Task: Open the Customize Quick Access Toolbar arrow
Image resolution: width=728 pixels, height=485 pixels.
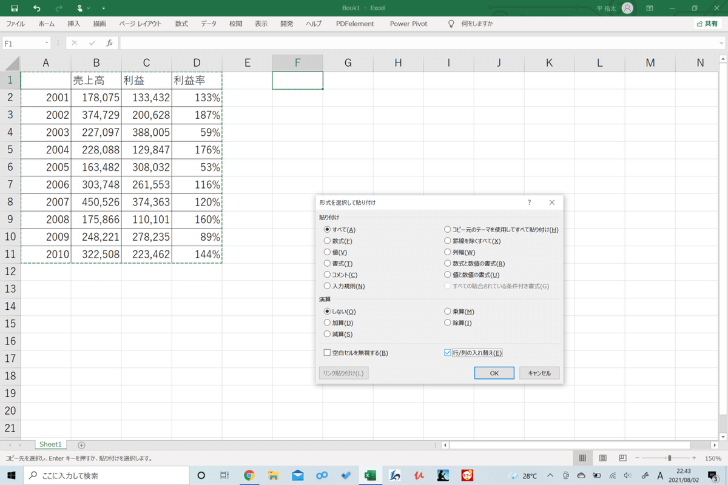Action: click(x=103, y=8)
